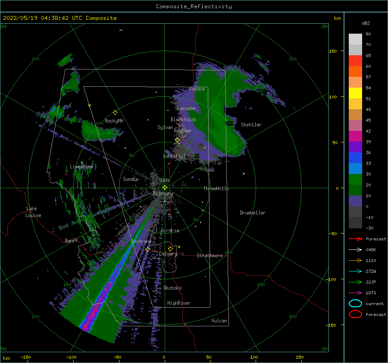Click the ThreeHills city label

tap(216, 189)
